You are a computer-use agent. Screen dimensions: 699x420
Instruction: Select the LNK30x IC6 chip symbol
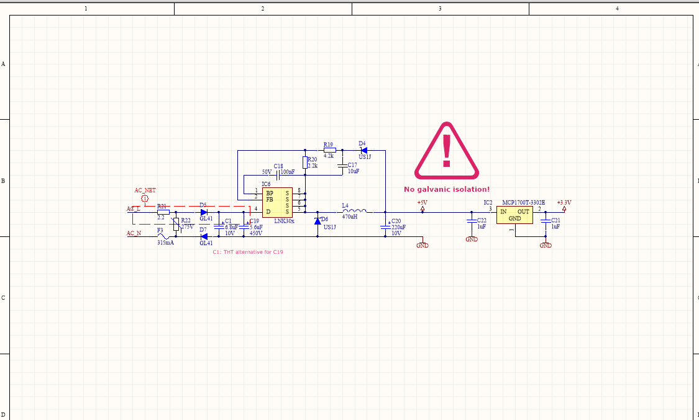[x=277, y=202]
